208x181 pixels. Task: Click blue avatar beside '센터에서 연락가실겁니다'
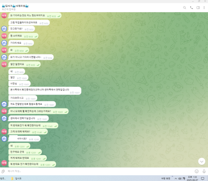4,118
